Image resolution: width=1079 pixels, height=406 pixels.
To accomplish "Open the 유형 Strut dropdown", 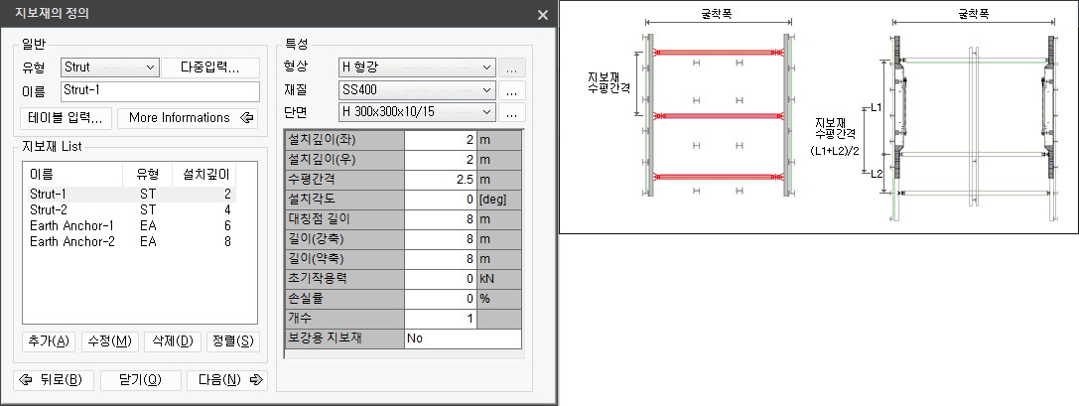I will 109,68.
